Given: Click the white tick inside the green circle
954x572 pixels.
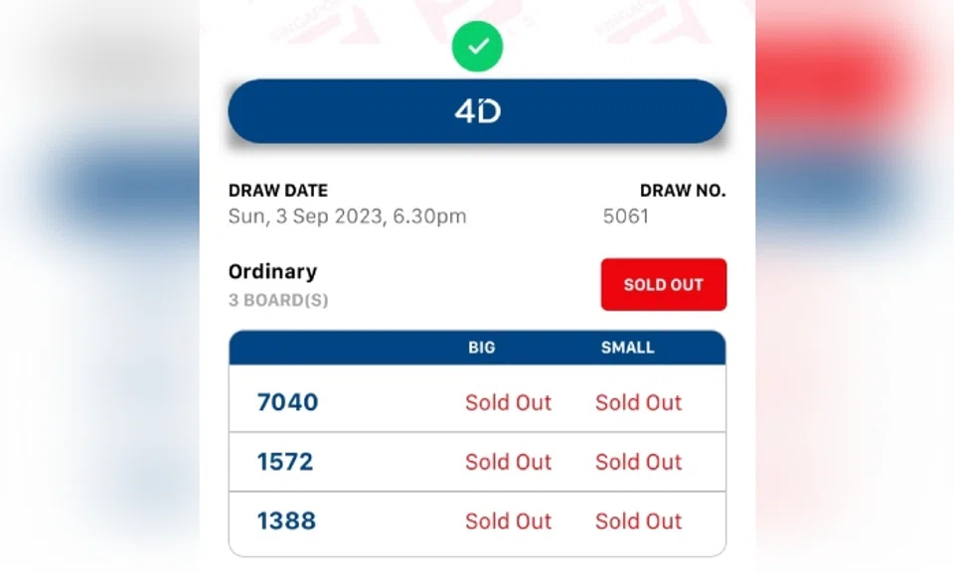Looking at the screenshot, I should click(477, 46).
